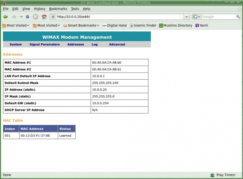Image resolution: width=243 pixels, height=179 pixels.
Task: Click the grey forward arrow button
Action: pos(14,17)
